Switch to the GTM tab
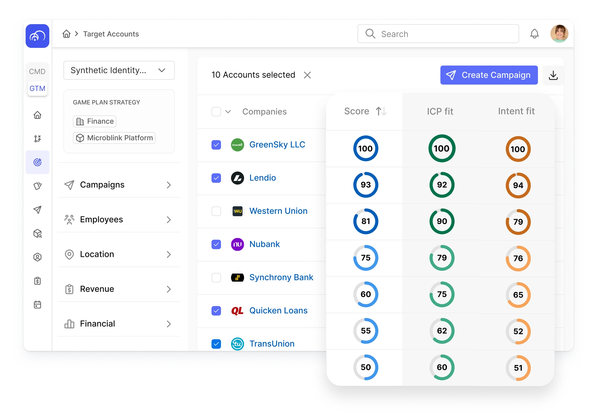This screenshot has width=597, height=417. tap(37, 89)
